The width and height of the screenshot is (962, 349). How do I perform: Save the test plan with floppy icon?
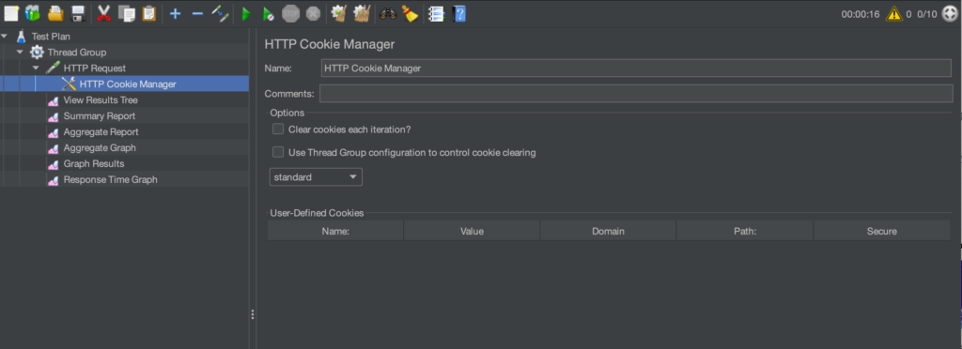pos(78,13)
